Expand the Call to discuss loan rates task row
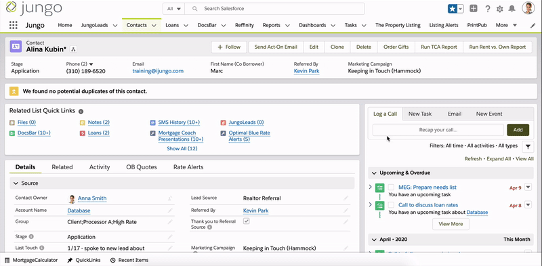Image resolution: width=542 pixels, height=266 pixels. pyautogui.click(x=370, y=205)
